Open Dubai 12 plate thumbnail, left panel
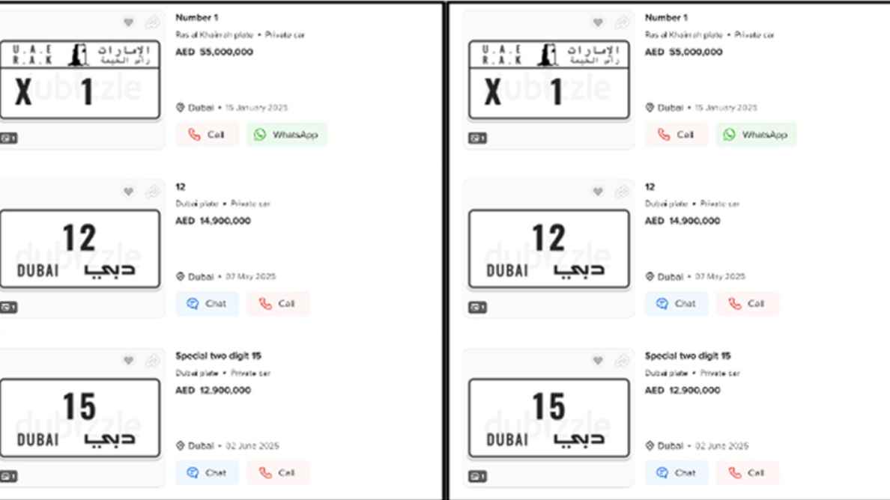The height and width of the screenshot is (500, 890). point(79,249)
